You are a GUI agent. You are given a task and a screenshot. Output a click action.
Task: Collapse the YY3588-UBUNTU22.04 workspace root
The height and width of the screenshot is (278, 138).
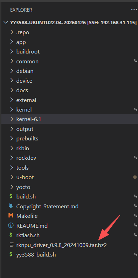coord(6,23)
